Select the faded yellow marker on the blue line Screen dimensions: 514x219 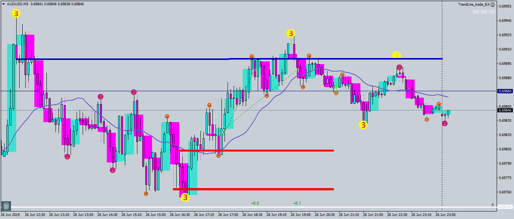tap(396, 55)
